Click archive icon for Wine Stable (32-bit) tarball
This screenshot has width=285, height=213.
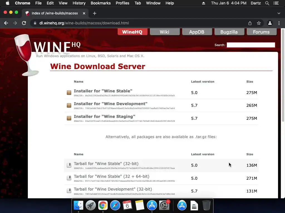pyautogui.click(x=69, y=165)
